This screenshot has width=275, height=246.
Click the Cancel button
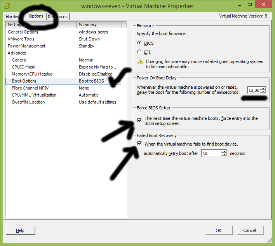250,230
